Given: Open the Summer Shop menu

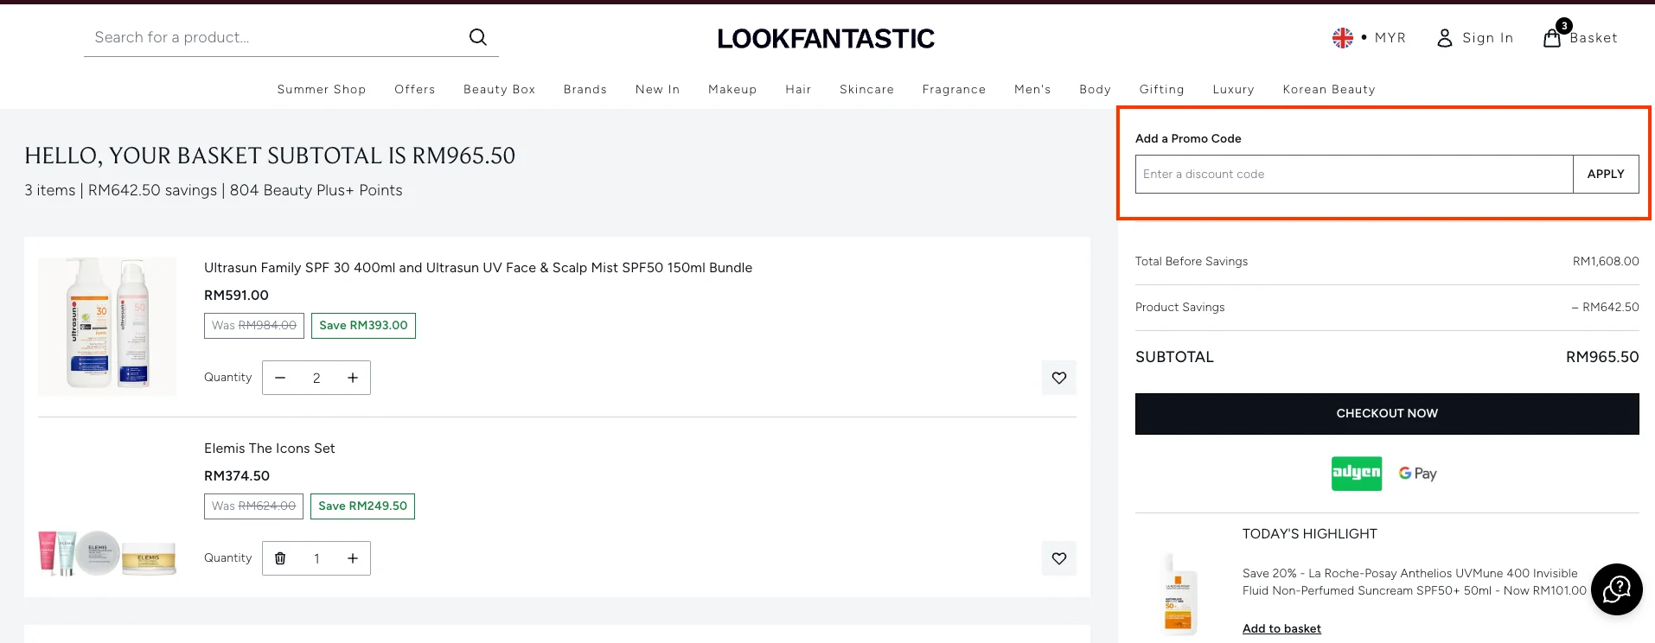Looking at the screenshot, I should tap(322, 89).
